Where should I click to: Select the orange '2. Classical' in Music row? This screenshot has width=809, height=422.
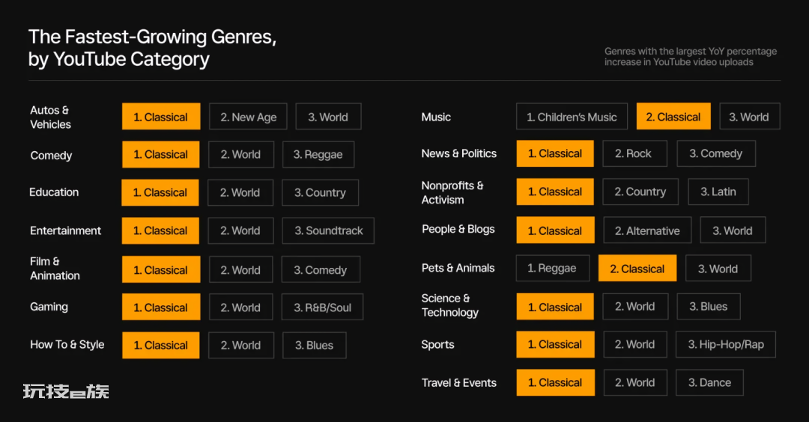[x=673, y=117]
